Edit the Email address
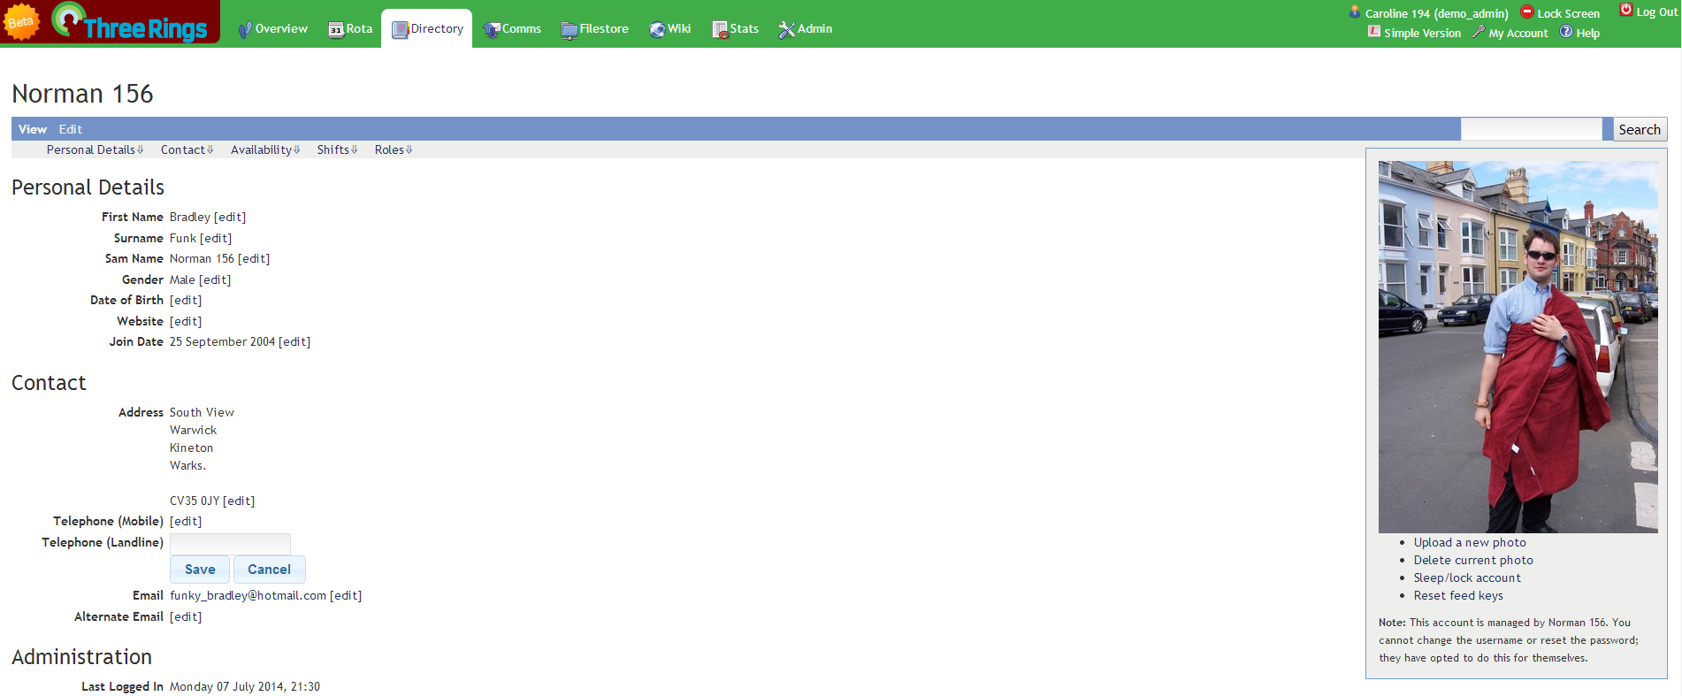1682x696 pixels. [346, 595]
